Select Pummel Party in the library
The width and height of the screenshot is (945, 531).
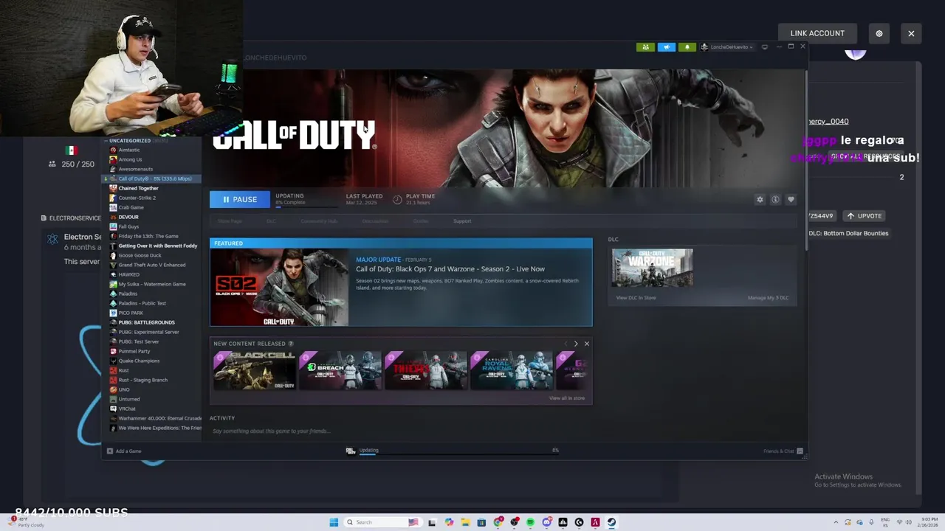pyautogui.click(x=134, y=351)
